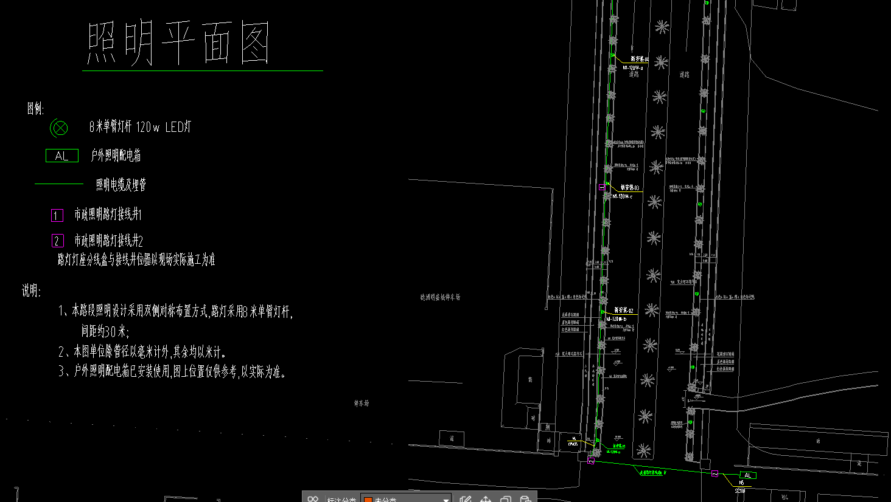Click the edit annotation pencil icon

(x=466, y=499)
